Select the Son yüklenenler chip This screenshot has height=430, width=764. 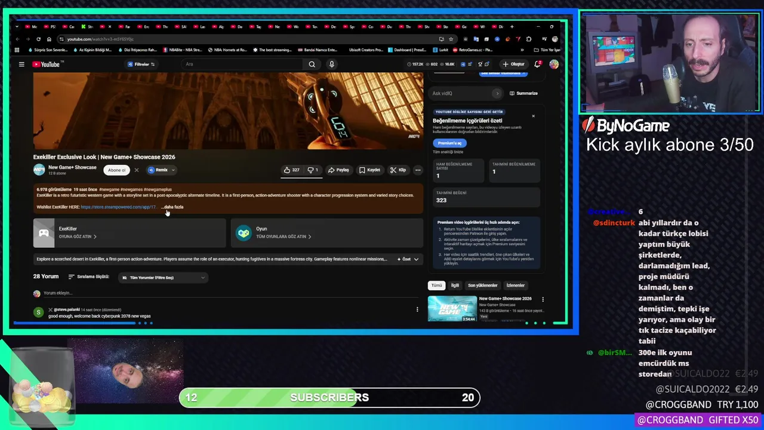(482, 285)
